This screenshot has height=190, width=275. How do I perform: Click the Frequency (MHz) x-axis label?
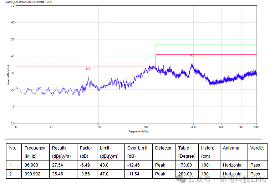pyautogui.click(x=138, y=131)
